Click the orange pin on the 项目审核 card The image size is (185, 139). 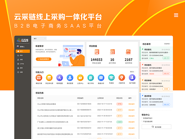pos(143,80)
